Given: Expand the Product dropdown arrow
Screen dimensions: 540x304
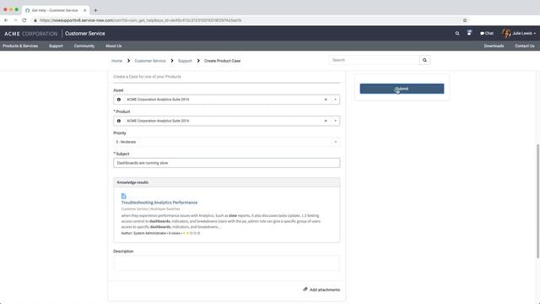Looking at the screenshot, I should click(336, 121).
